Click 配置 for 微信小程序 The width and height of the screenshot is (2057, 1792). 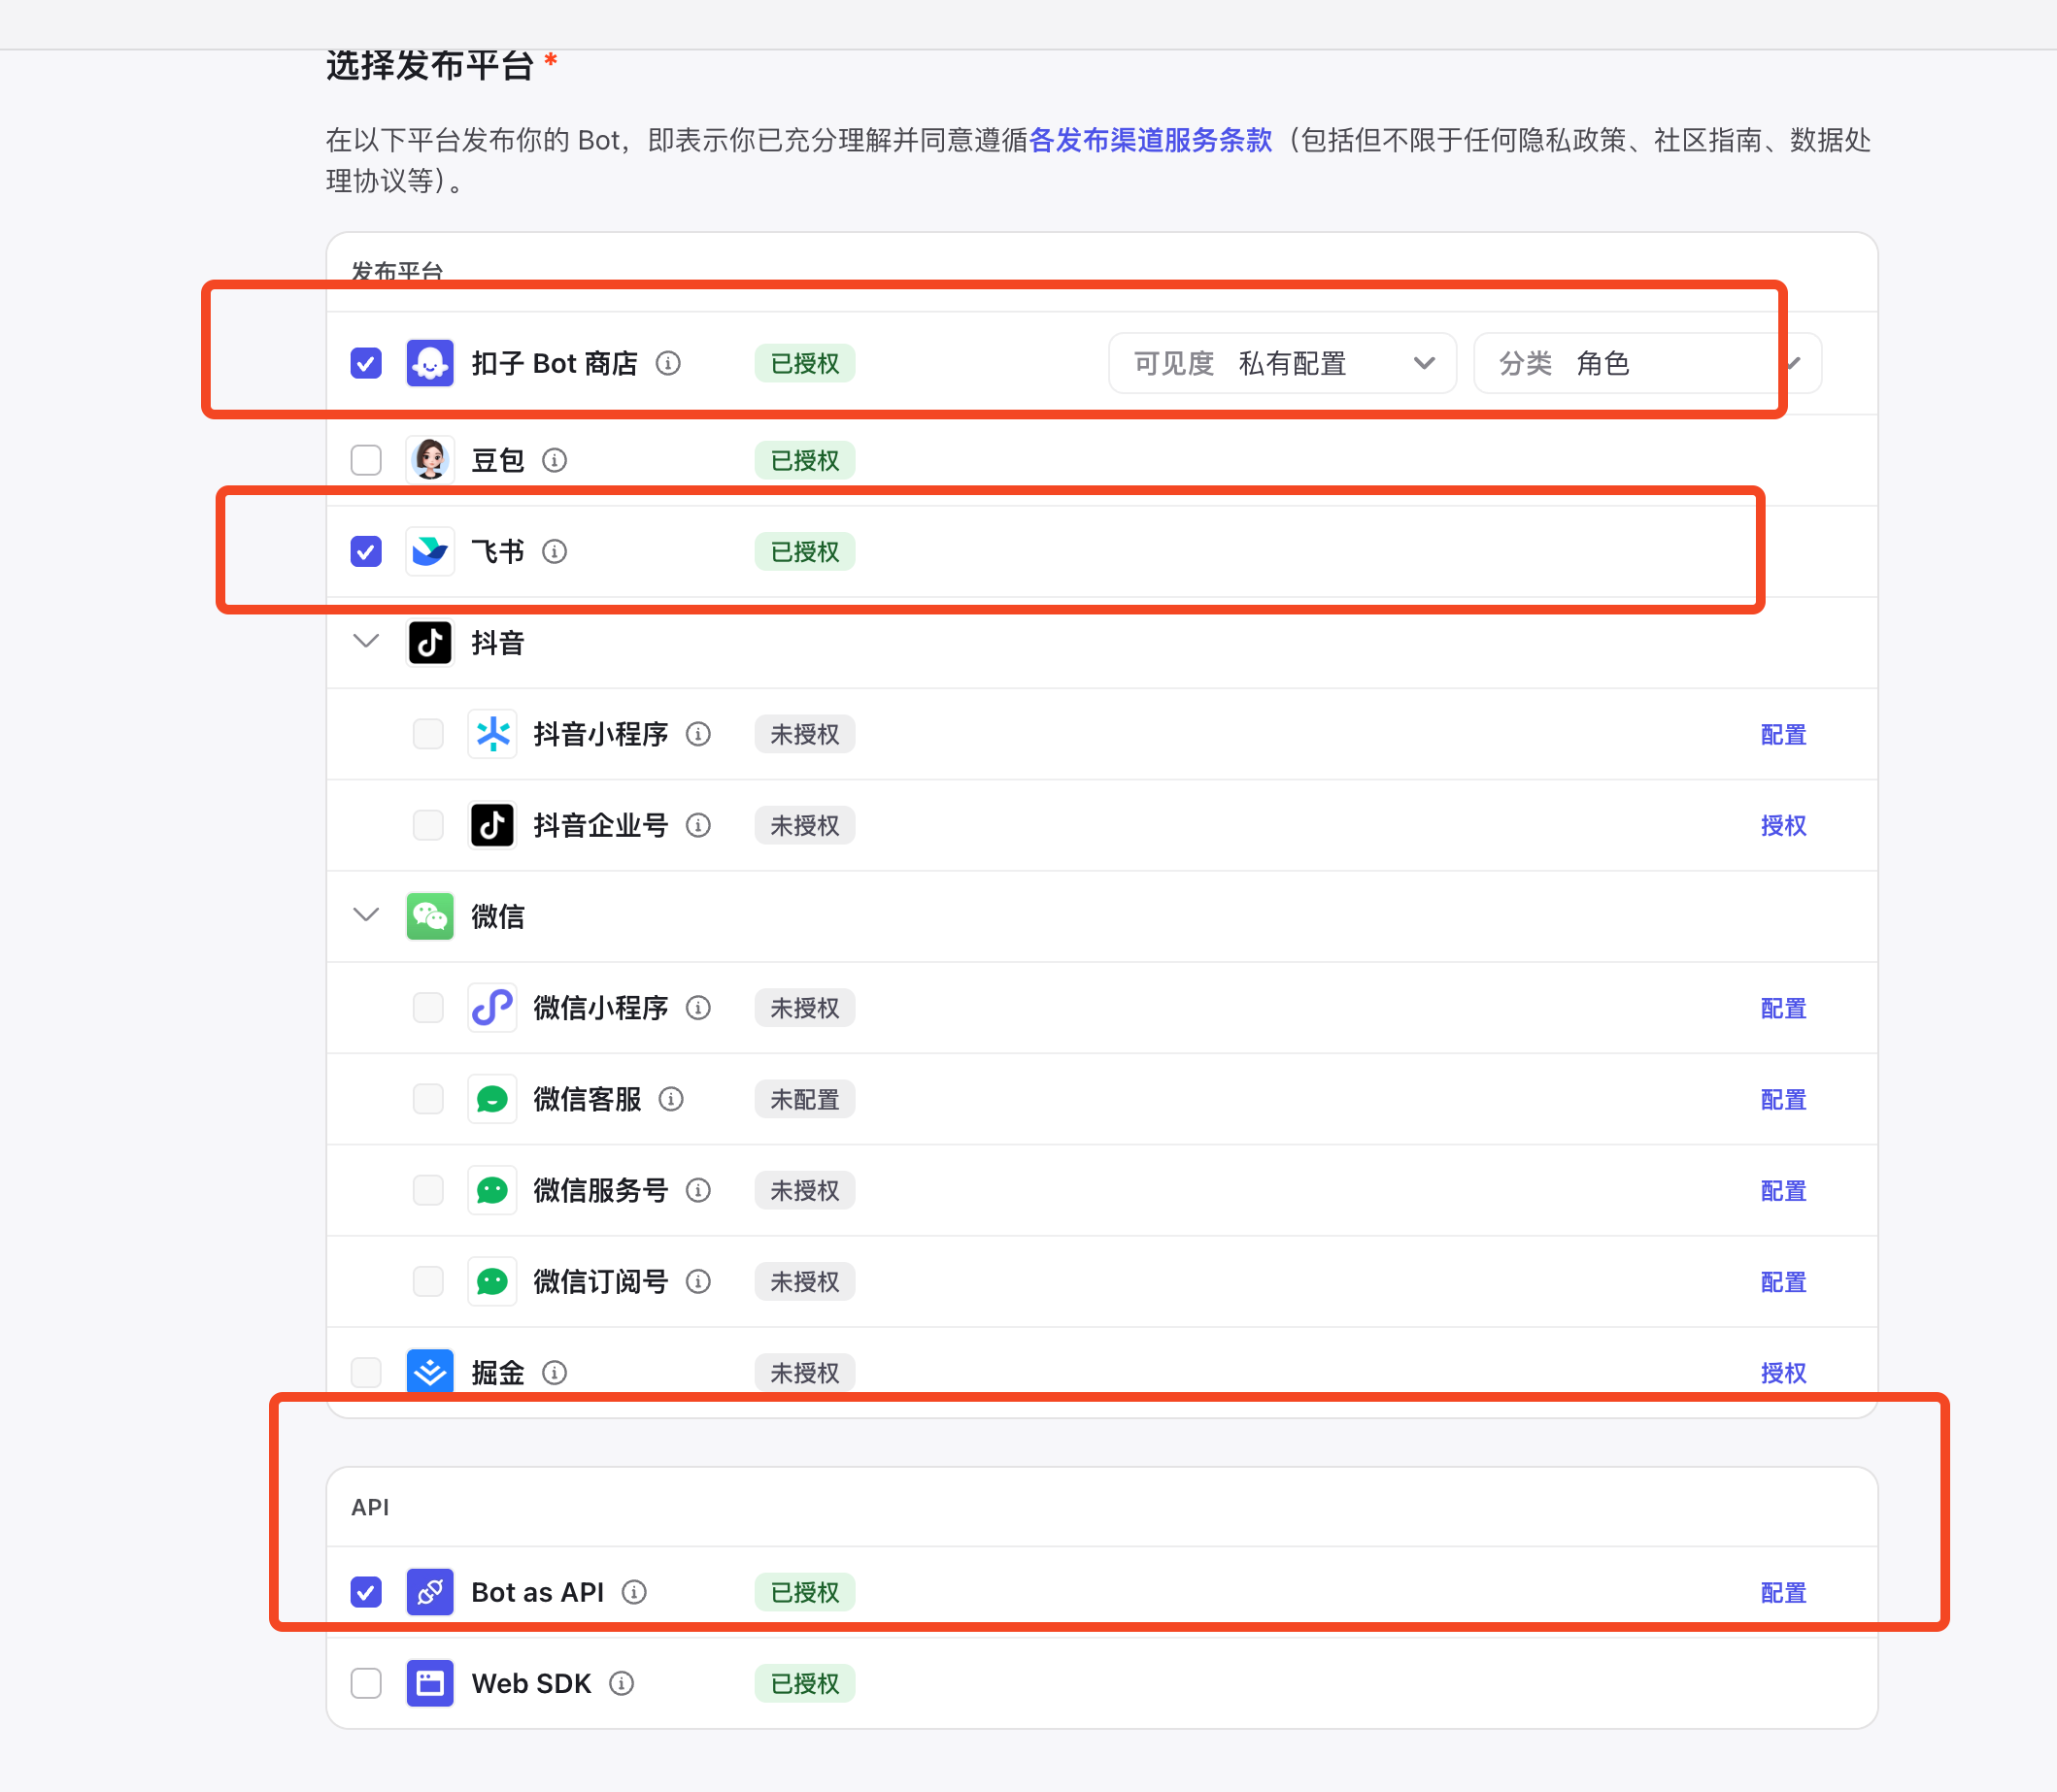pos(1783,1008)
